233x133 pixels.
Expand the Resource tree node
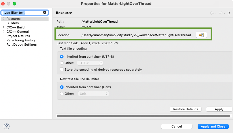(x=3, y=19)
